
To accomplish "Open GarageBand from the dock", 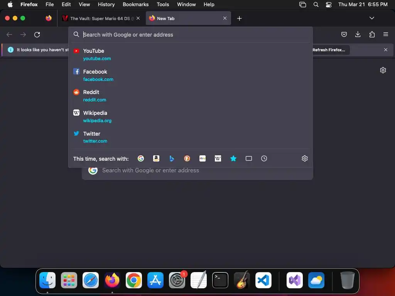I will pos(242,280).
